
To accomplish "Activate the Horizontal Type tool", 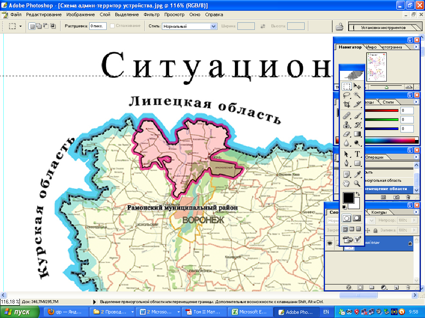I will pyautogui.click(x=357, y=154).
